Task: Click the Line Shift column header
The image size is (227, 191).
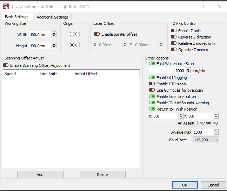Action: [55, 74]
